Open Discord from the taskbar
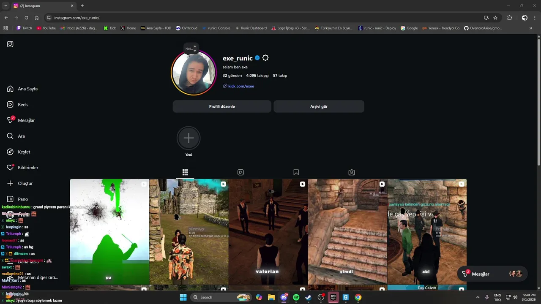This screenshot has width=541, height=304. (284, 297)
